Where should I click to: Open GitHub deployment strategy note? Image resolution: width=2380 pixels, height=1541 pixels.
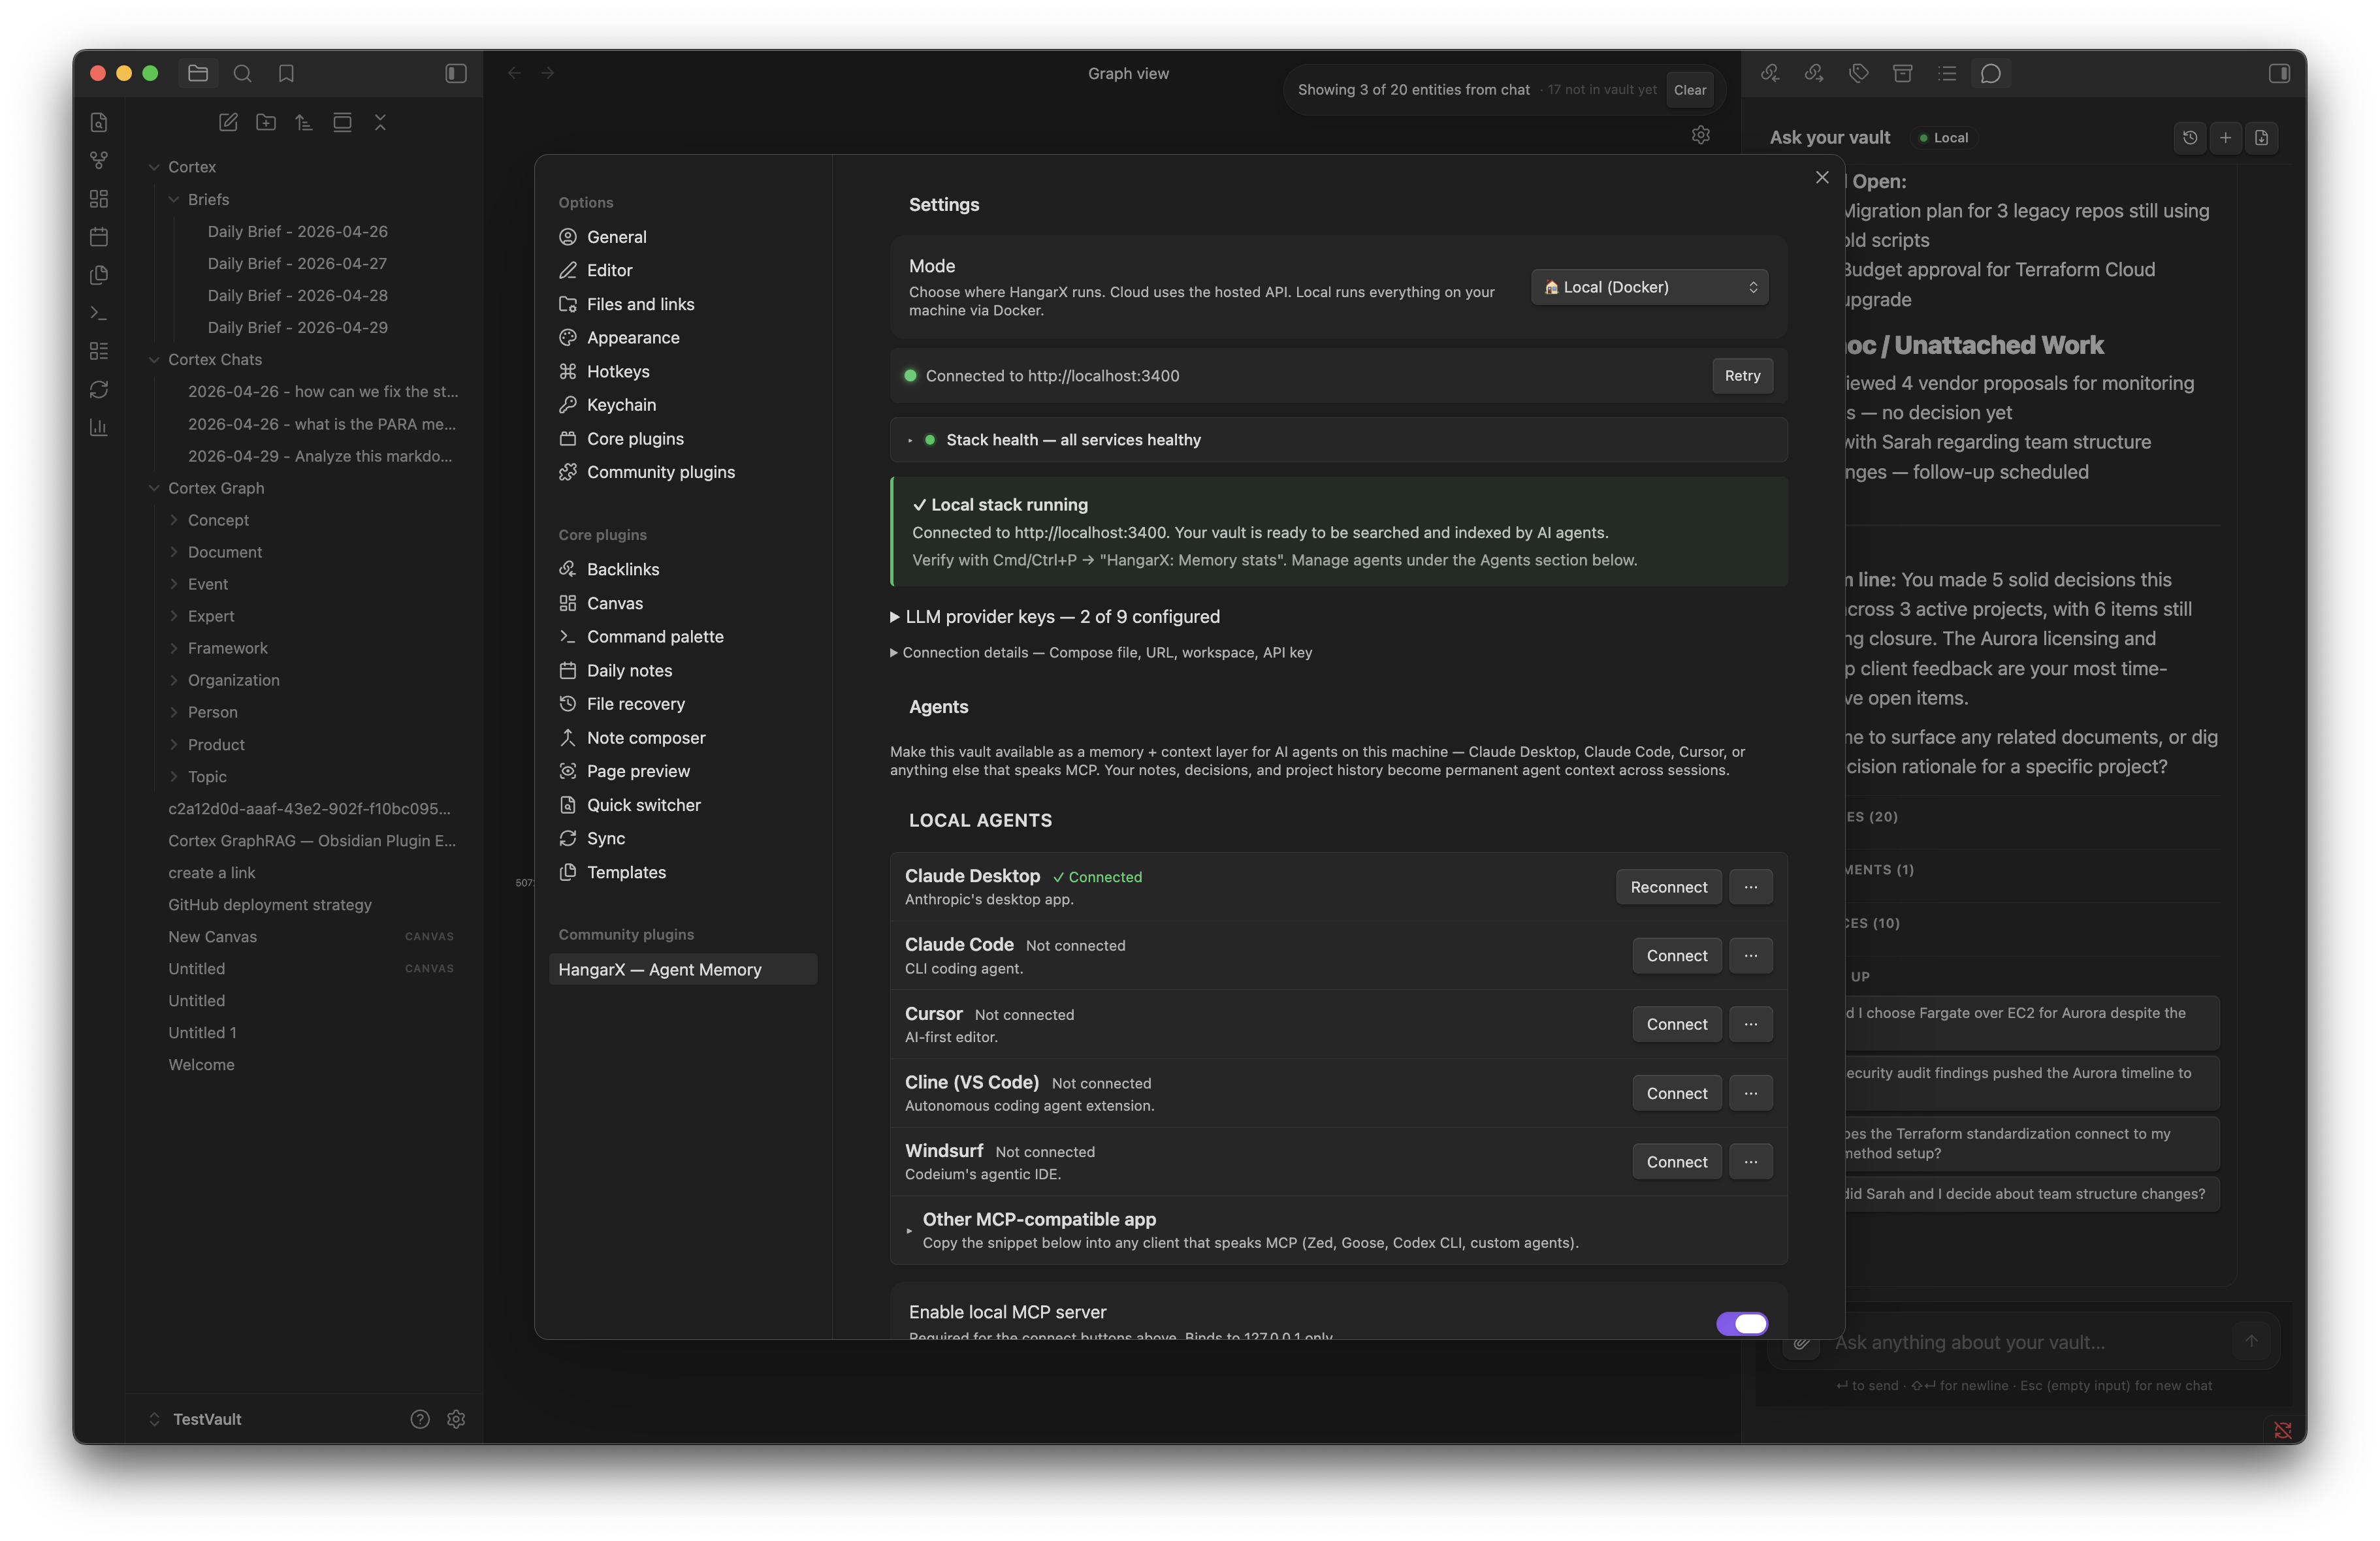coord(269,905)
